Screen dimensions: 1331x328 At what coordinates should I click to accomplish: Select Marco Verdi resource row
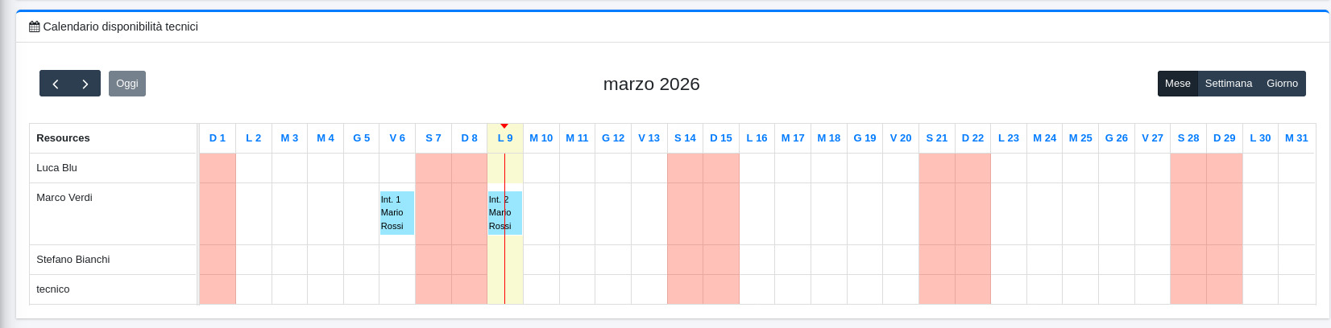click(64, 198)
